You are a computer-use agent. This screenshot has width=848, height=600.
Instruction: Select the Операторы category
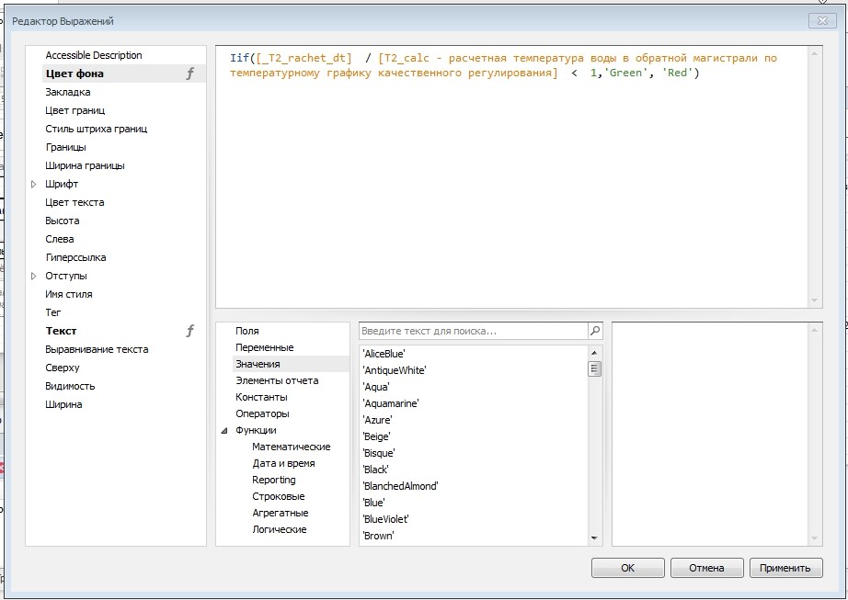(x=262, y=413)
